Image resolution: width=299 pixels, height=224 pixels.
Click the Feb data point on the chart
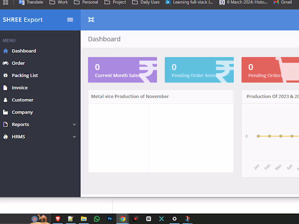click(269, 136)
